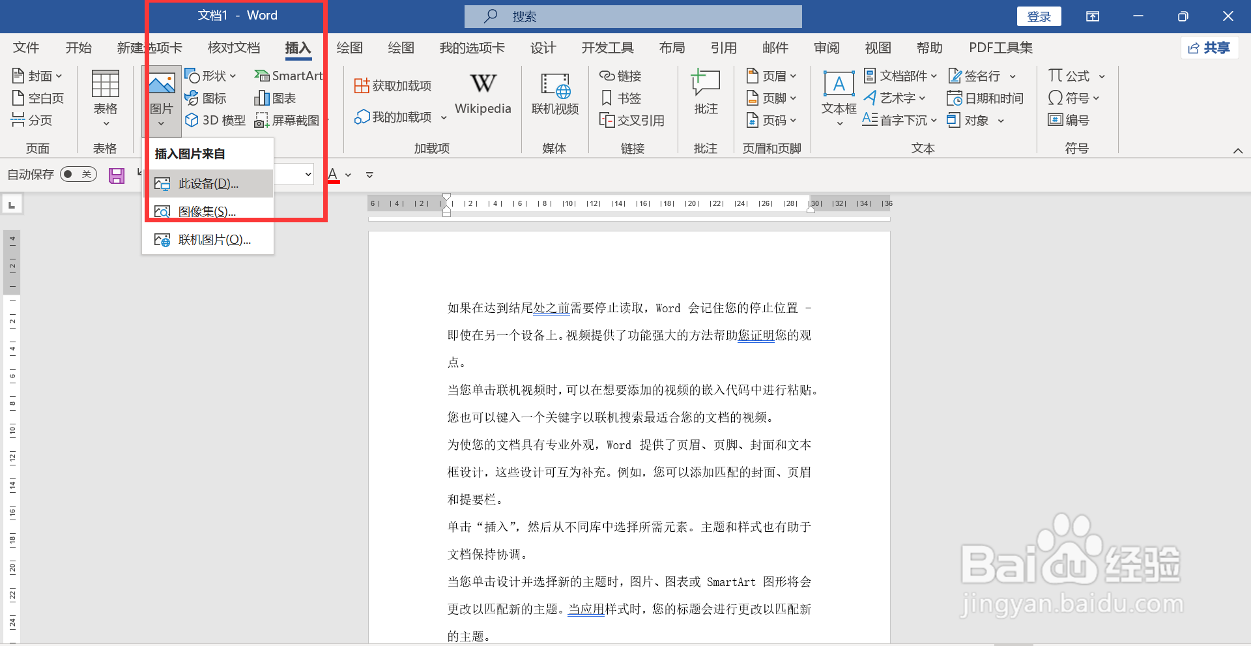
Task: Open the 帮助 tab
Action: 930,48
